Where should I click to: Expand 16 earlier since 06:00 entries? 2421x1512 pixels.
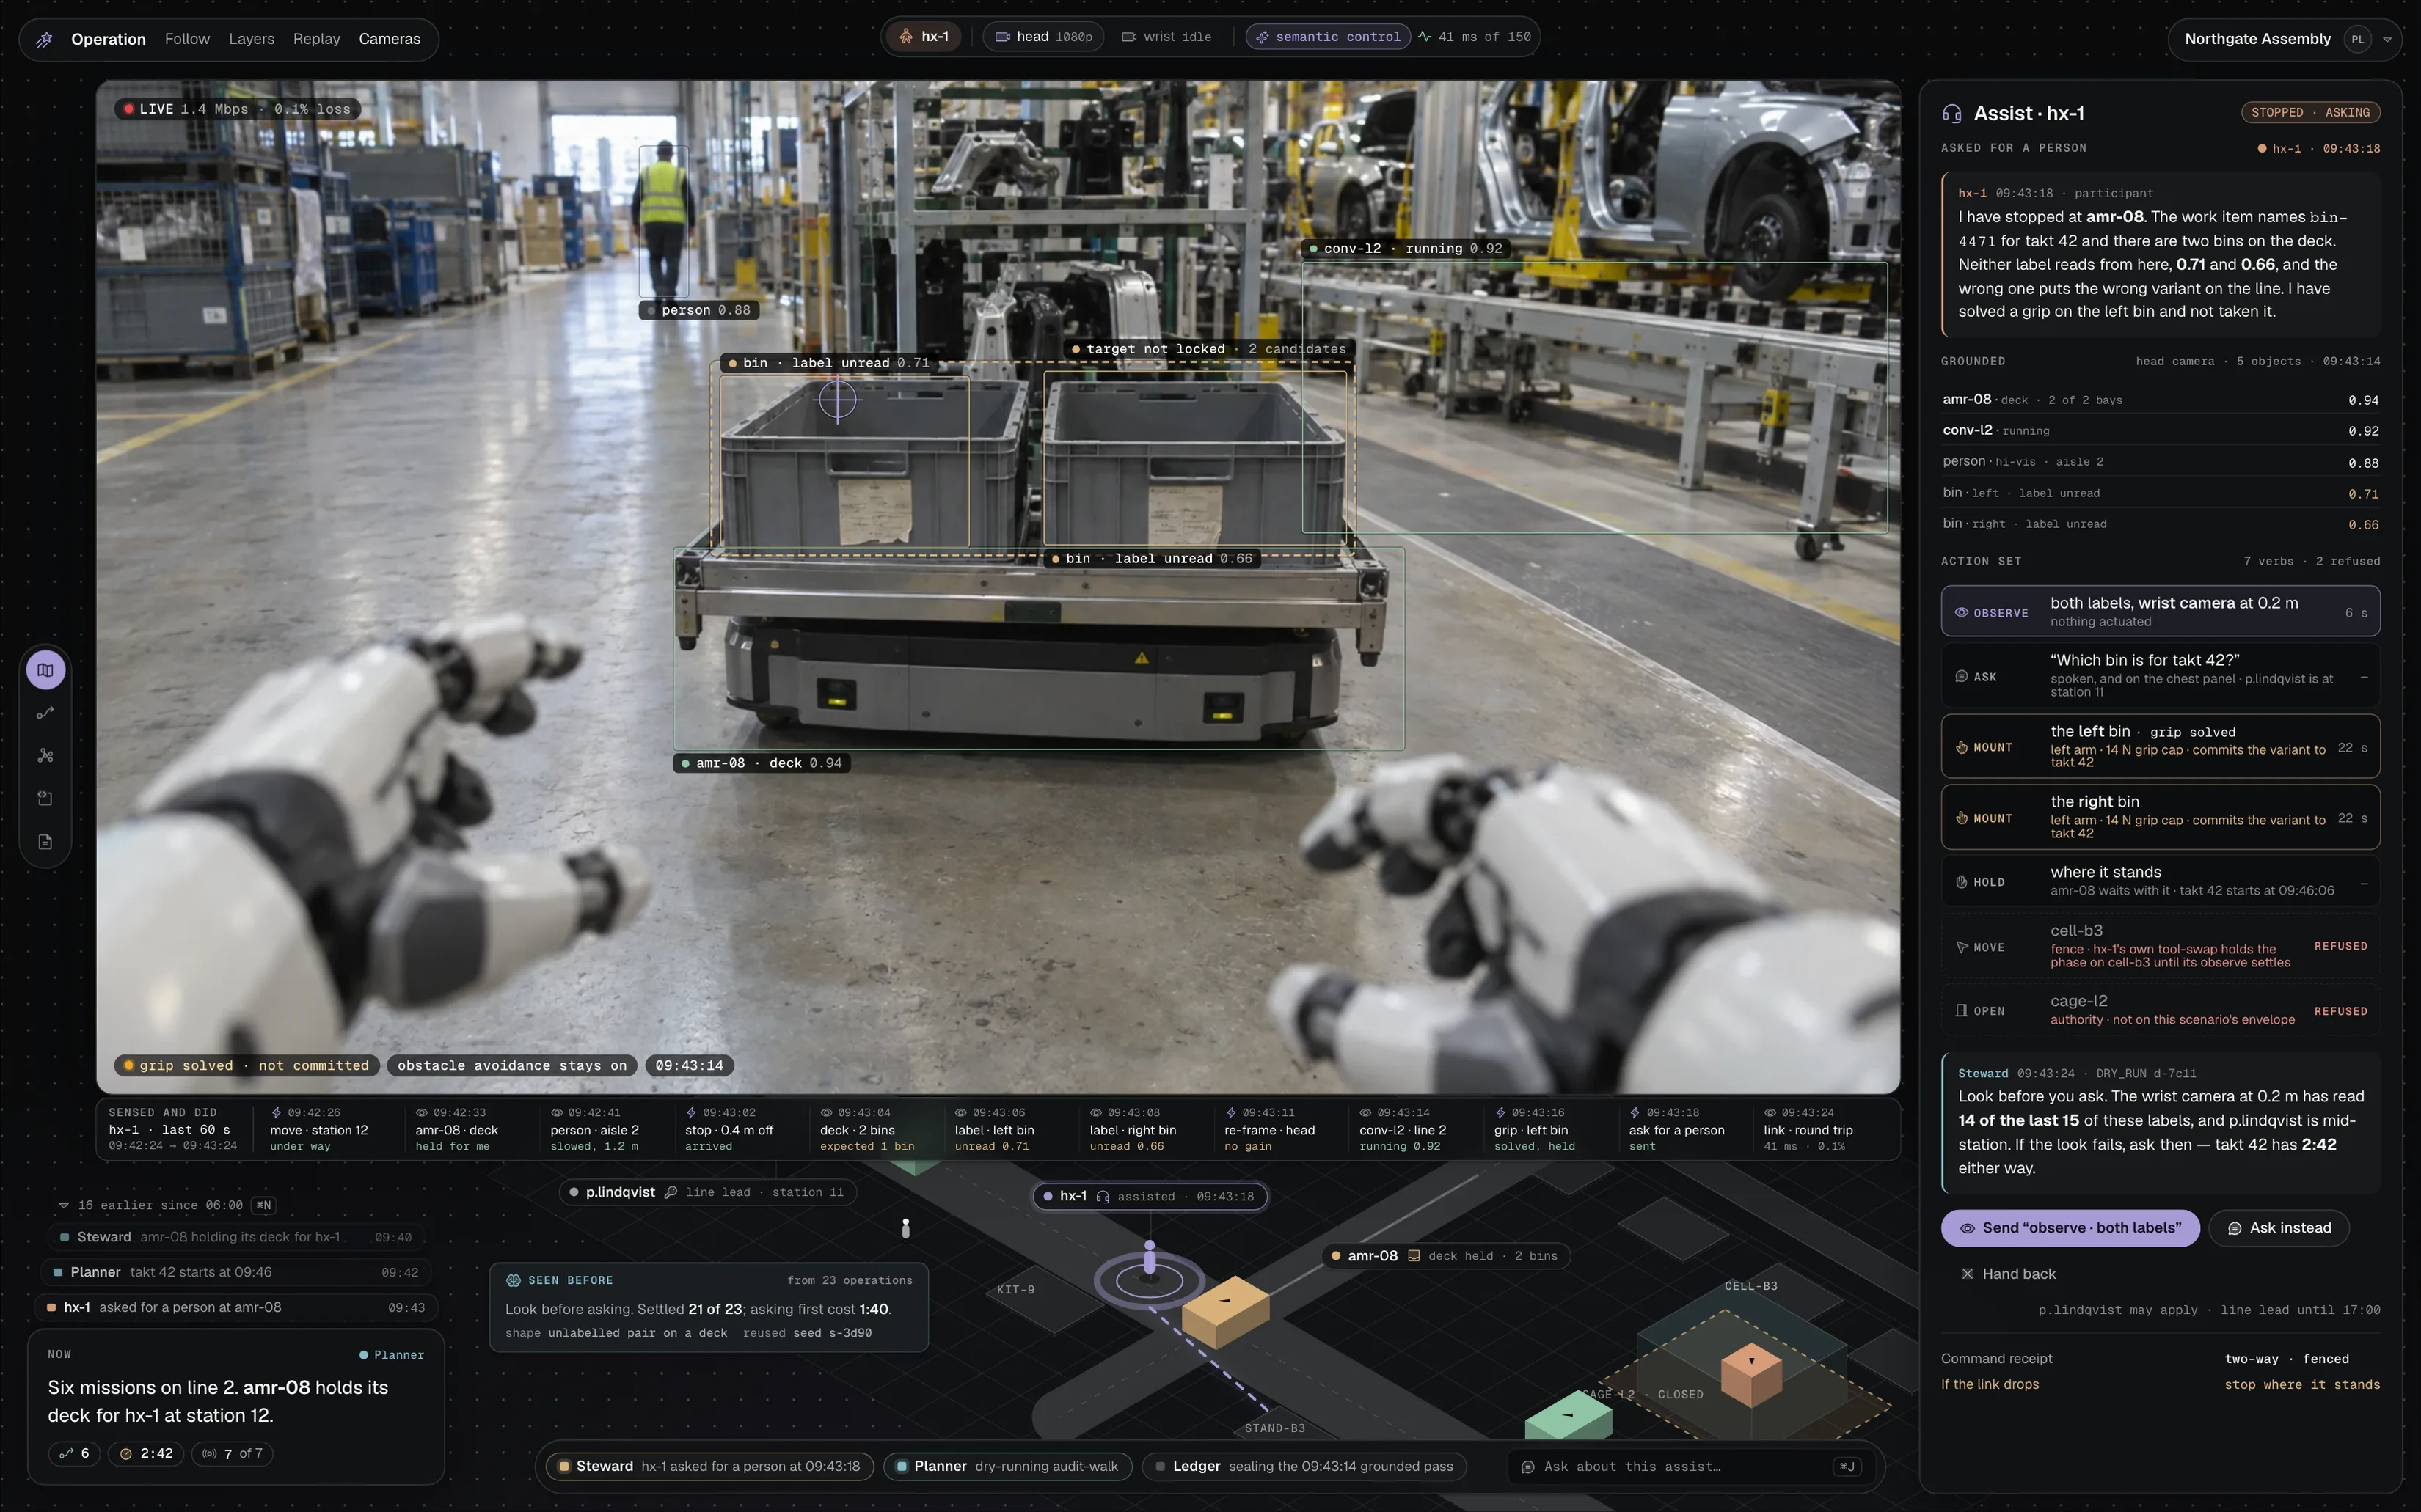(x=166, y=1205)
